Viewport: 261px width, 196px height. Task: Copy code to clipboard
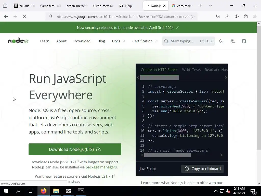pos(202,169)
